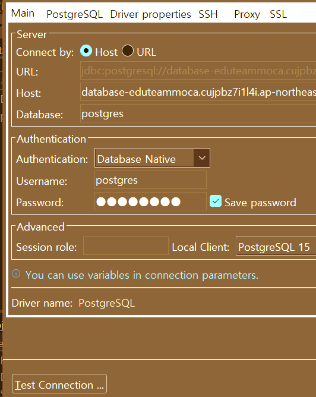Focus the Host input field
Image resolution: width=316 pixels, height=397 pixels.
click(198, 92)
